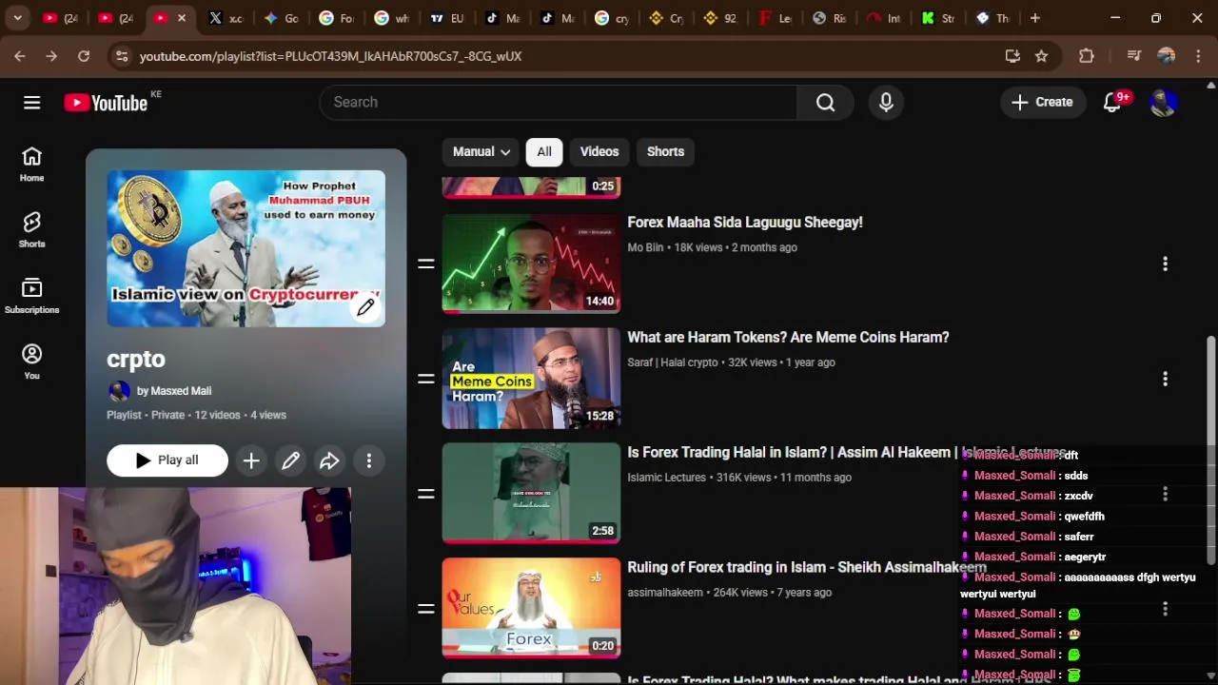Viewport: 1218px width, 685px height.
Task: Select the All filter chip
Action: [x=544, y=151]
